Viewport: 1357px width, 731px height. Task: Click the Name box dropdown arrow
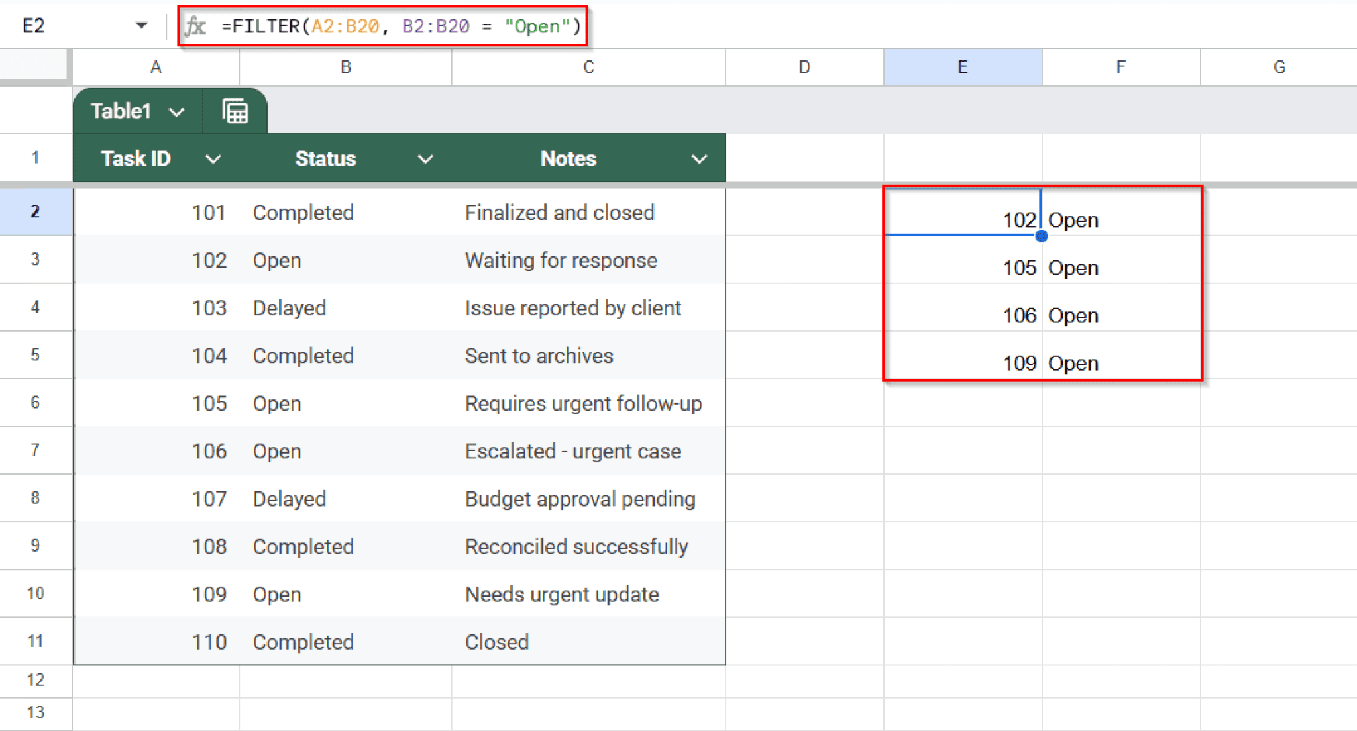coord(140,26)
